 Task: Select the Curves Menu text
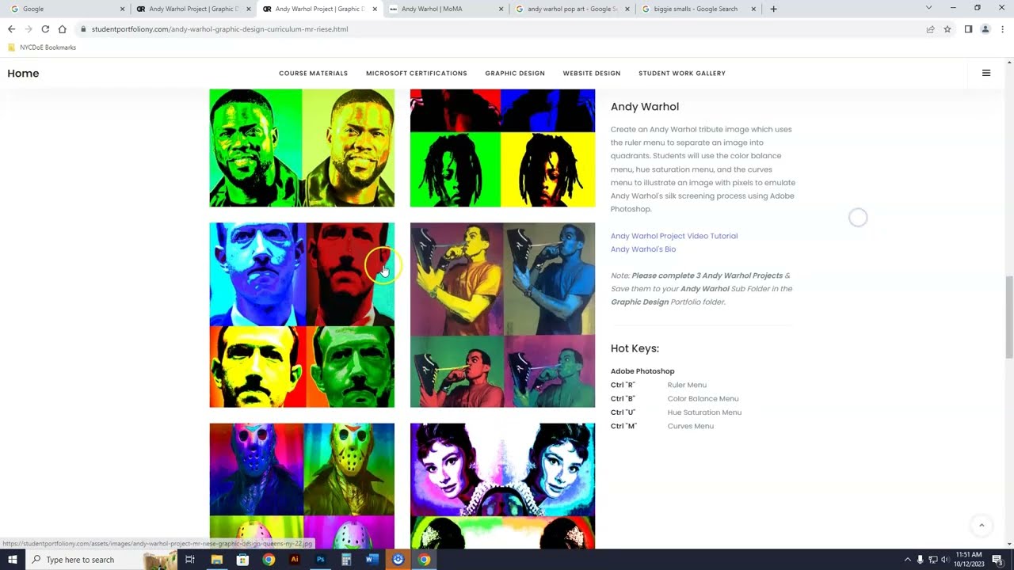(691, 426)
